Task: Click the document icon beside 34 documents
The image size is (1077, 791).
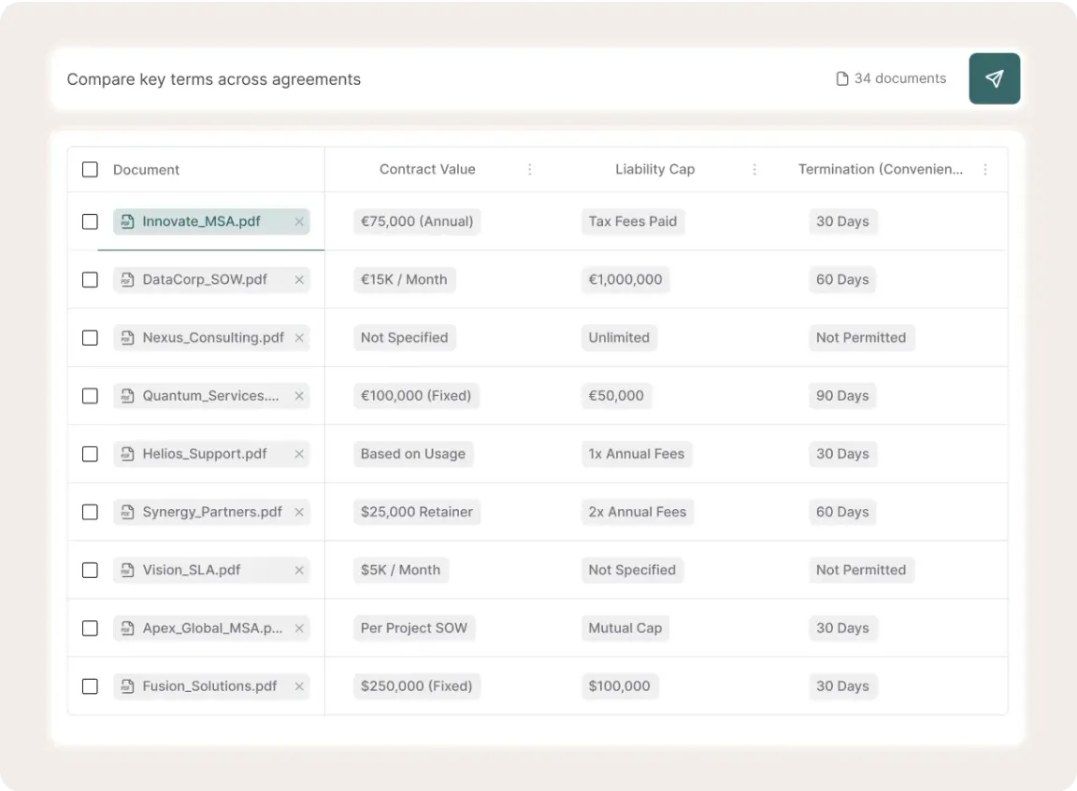Action: (x=840, y=78)
